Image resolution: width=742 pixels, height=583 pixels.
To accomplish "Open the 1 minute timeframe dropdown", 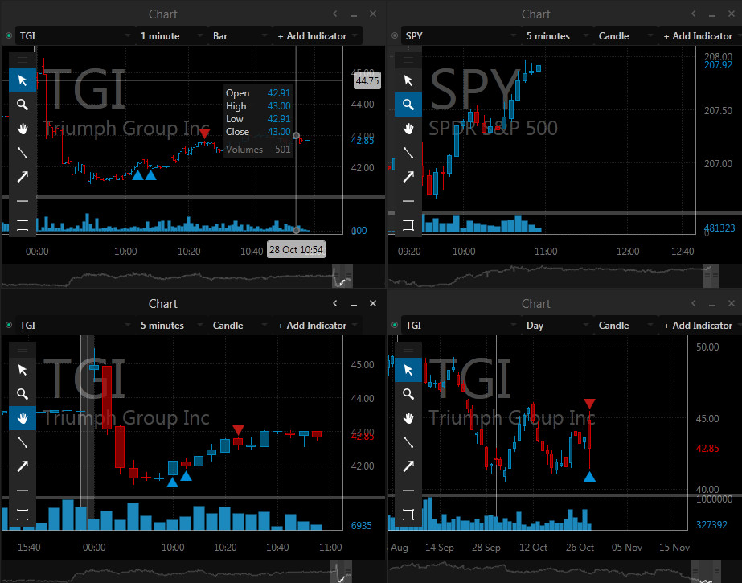I will 171,36.
